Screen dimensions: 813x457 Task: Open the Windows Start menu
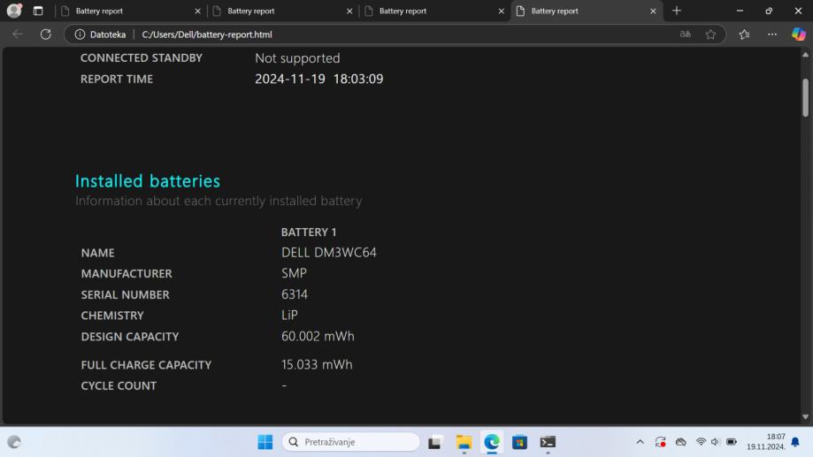pyautogui.click(x=265, y=442)
